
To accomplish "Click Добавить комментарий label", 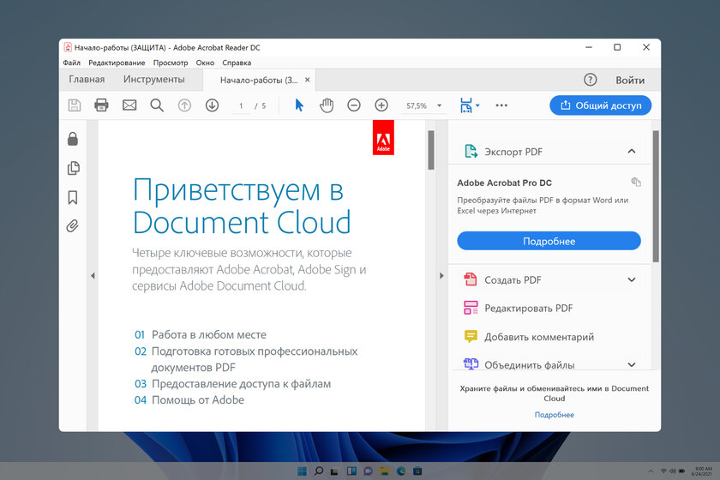I will tap(539, 337).
